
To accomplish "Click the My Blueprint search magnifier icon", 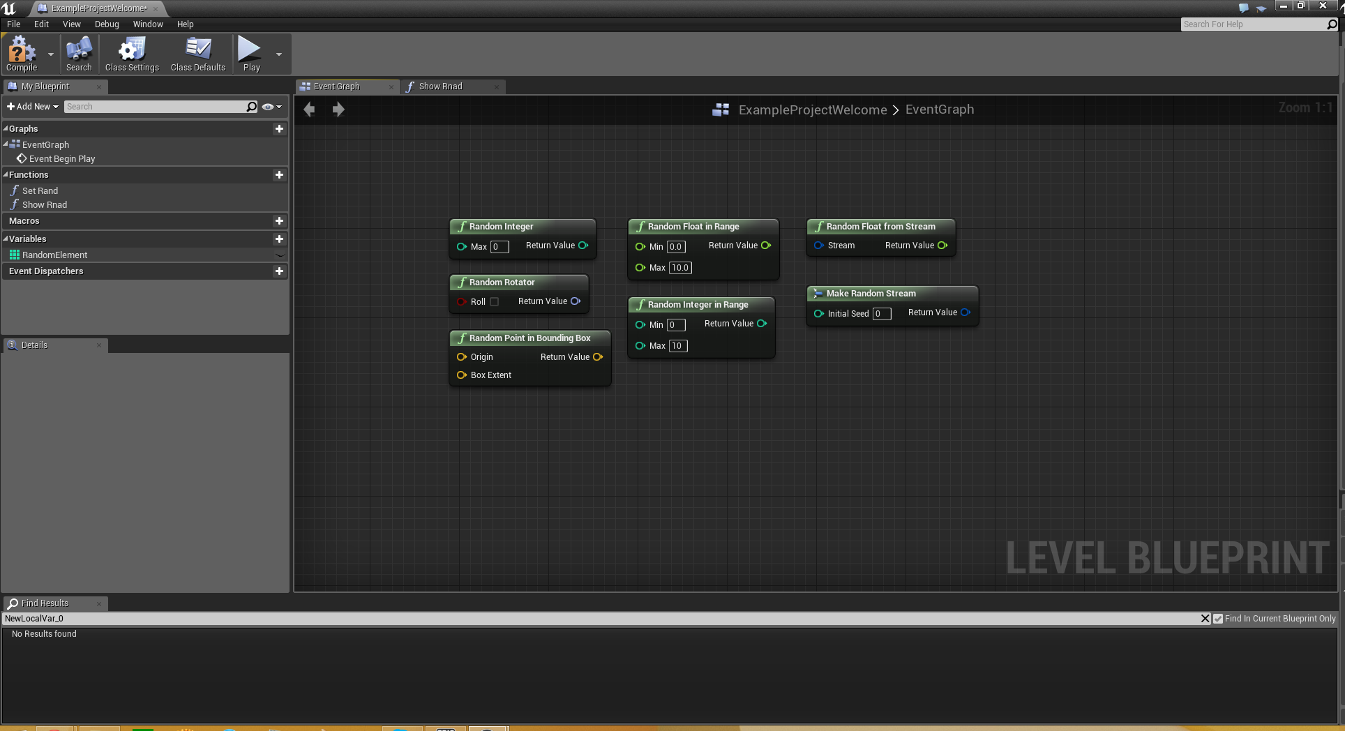I will (252, 107).
